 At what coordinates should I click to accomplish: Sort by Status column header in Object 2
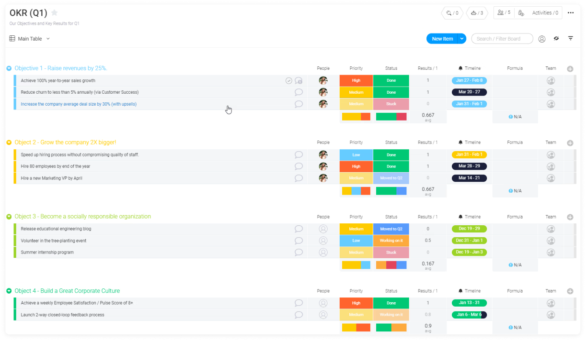tap(391, 143)
